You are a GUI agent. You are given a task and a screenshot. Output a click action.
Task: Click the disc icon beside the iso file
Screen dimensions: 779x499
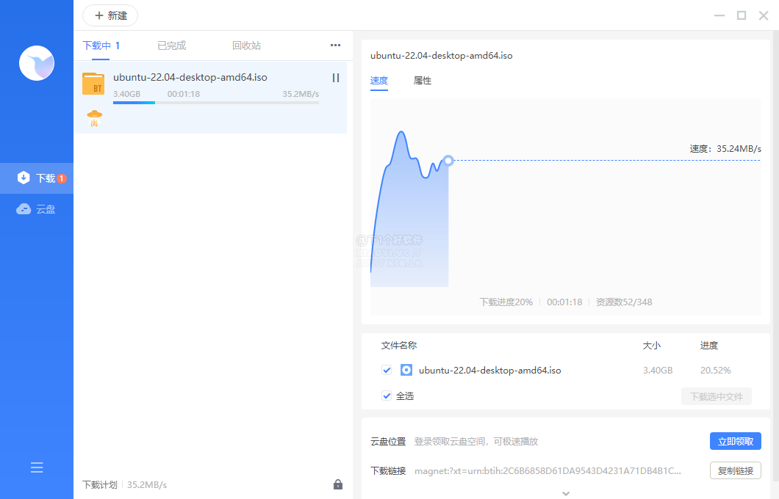[406, 370]
